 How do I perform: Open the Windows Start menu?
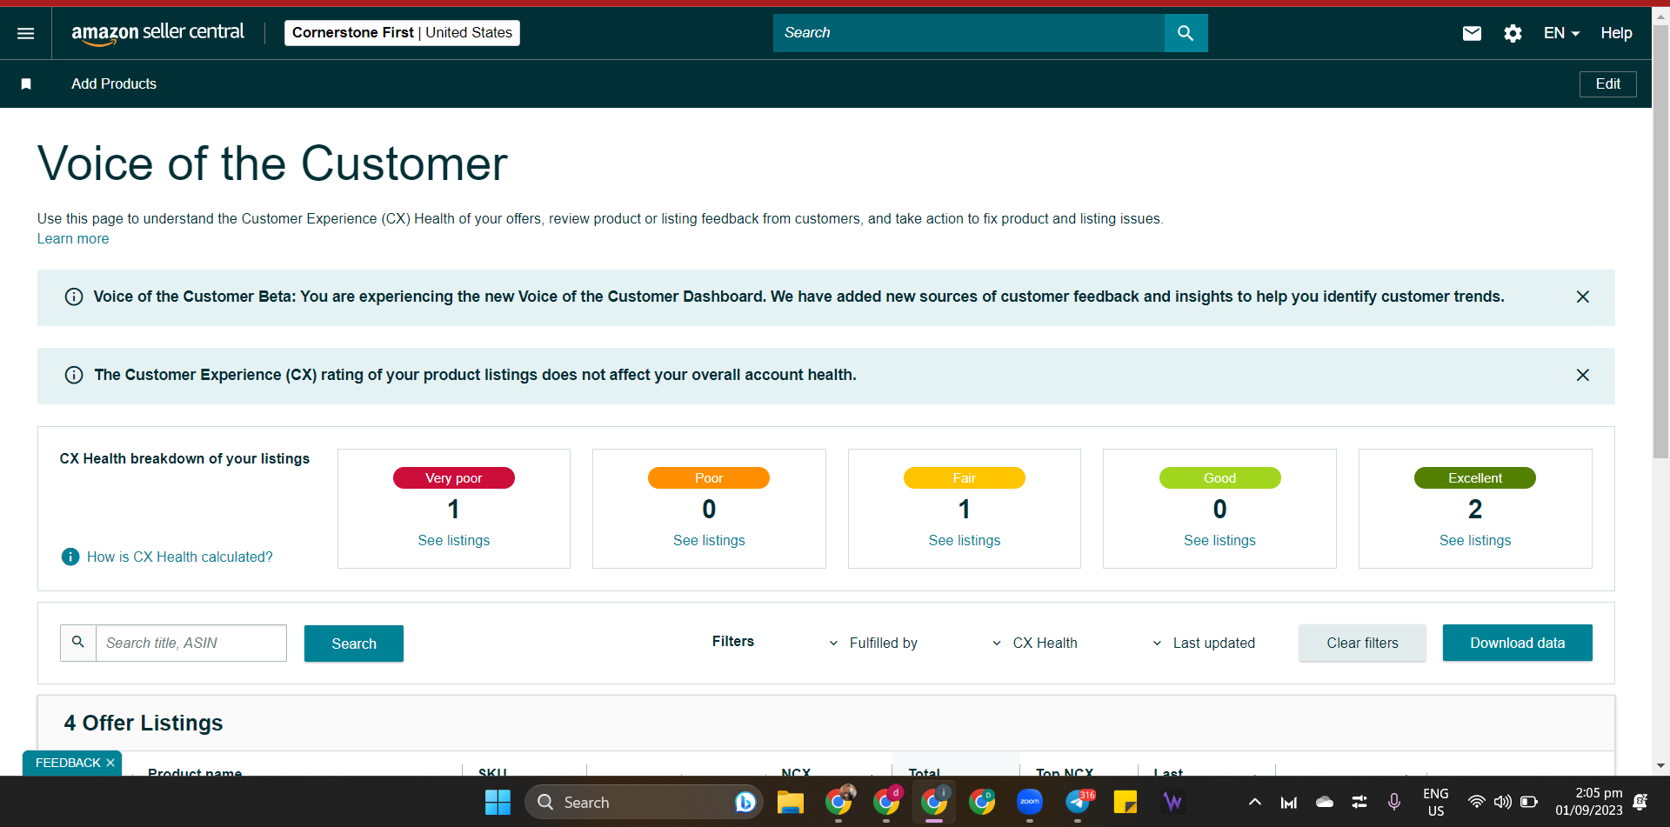(498, 802)
